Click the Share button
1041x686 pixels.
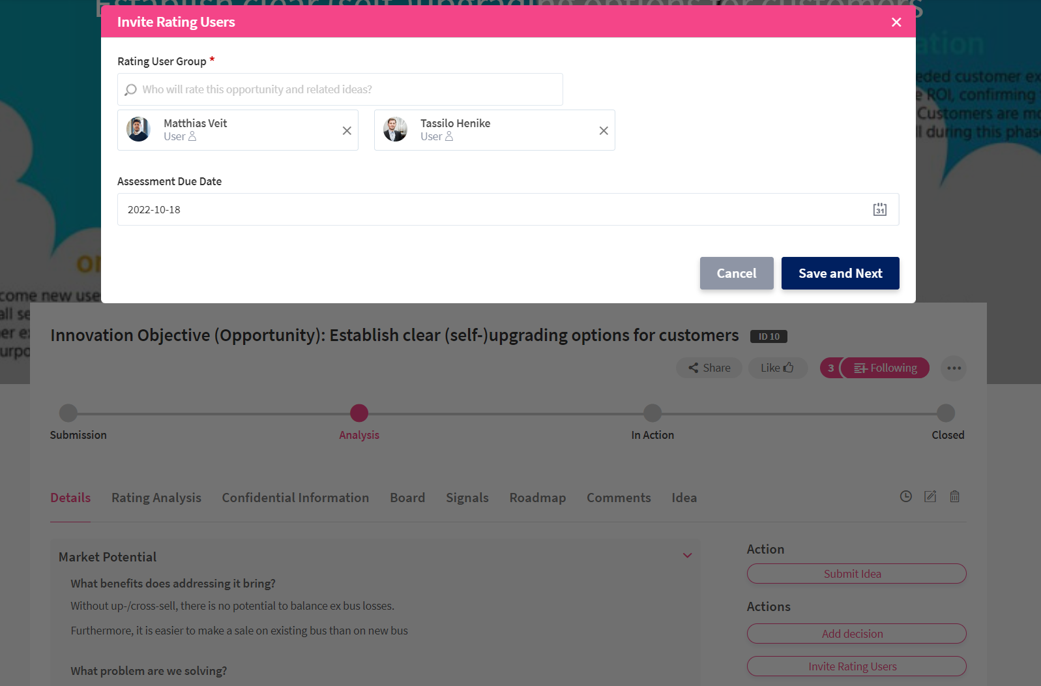(x=709, y=368)
